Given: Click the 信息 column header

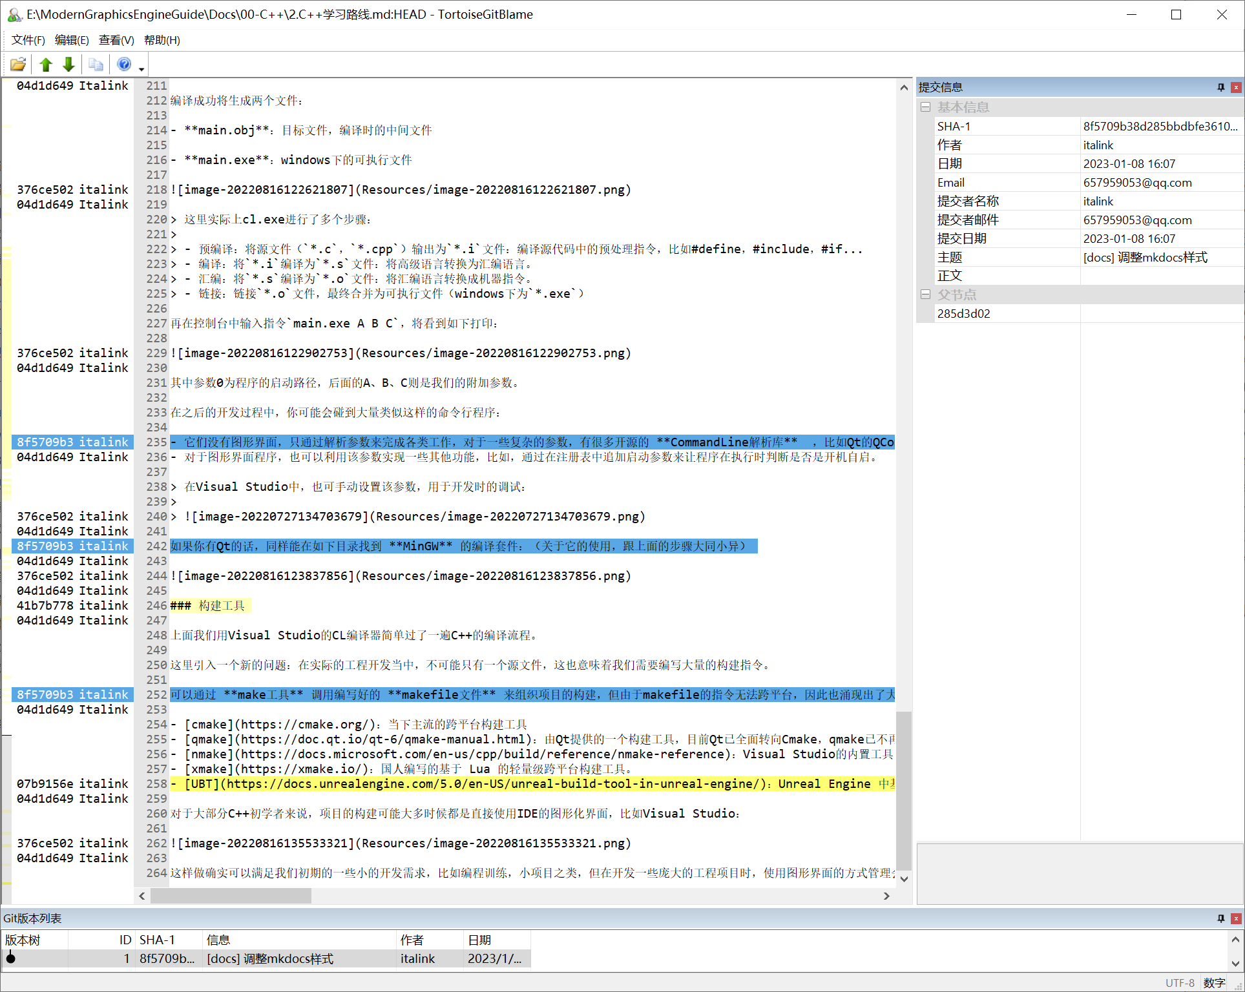Looking at the screenshot, I should click(218, 940).
